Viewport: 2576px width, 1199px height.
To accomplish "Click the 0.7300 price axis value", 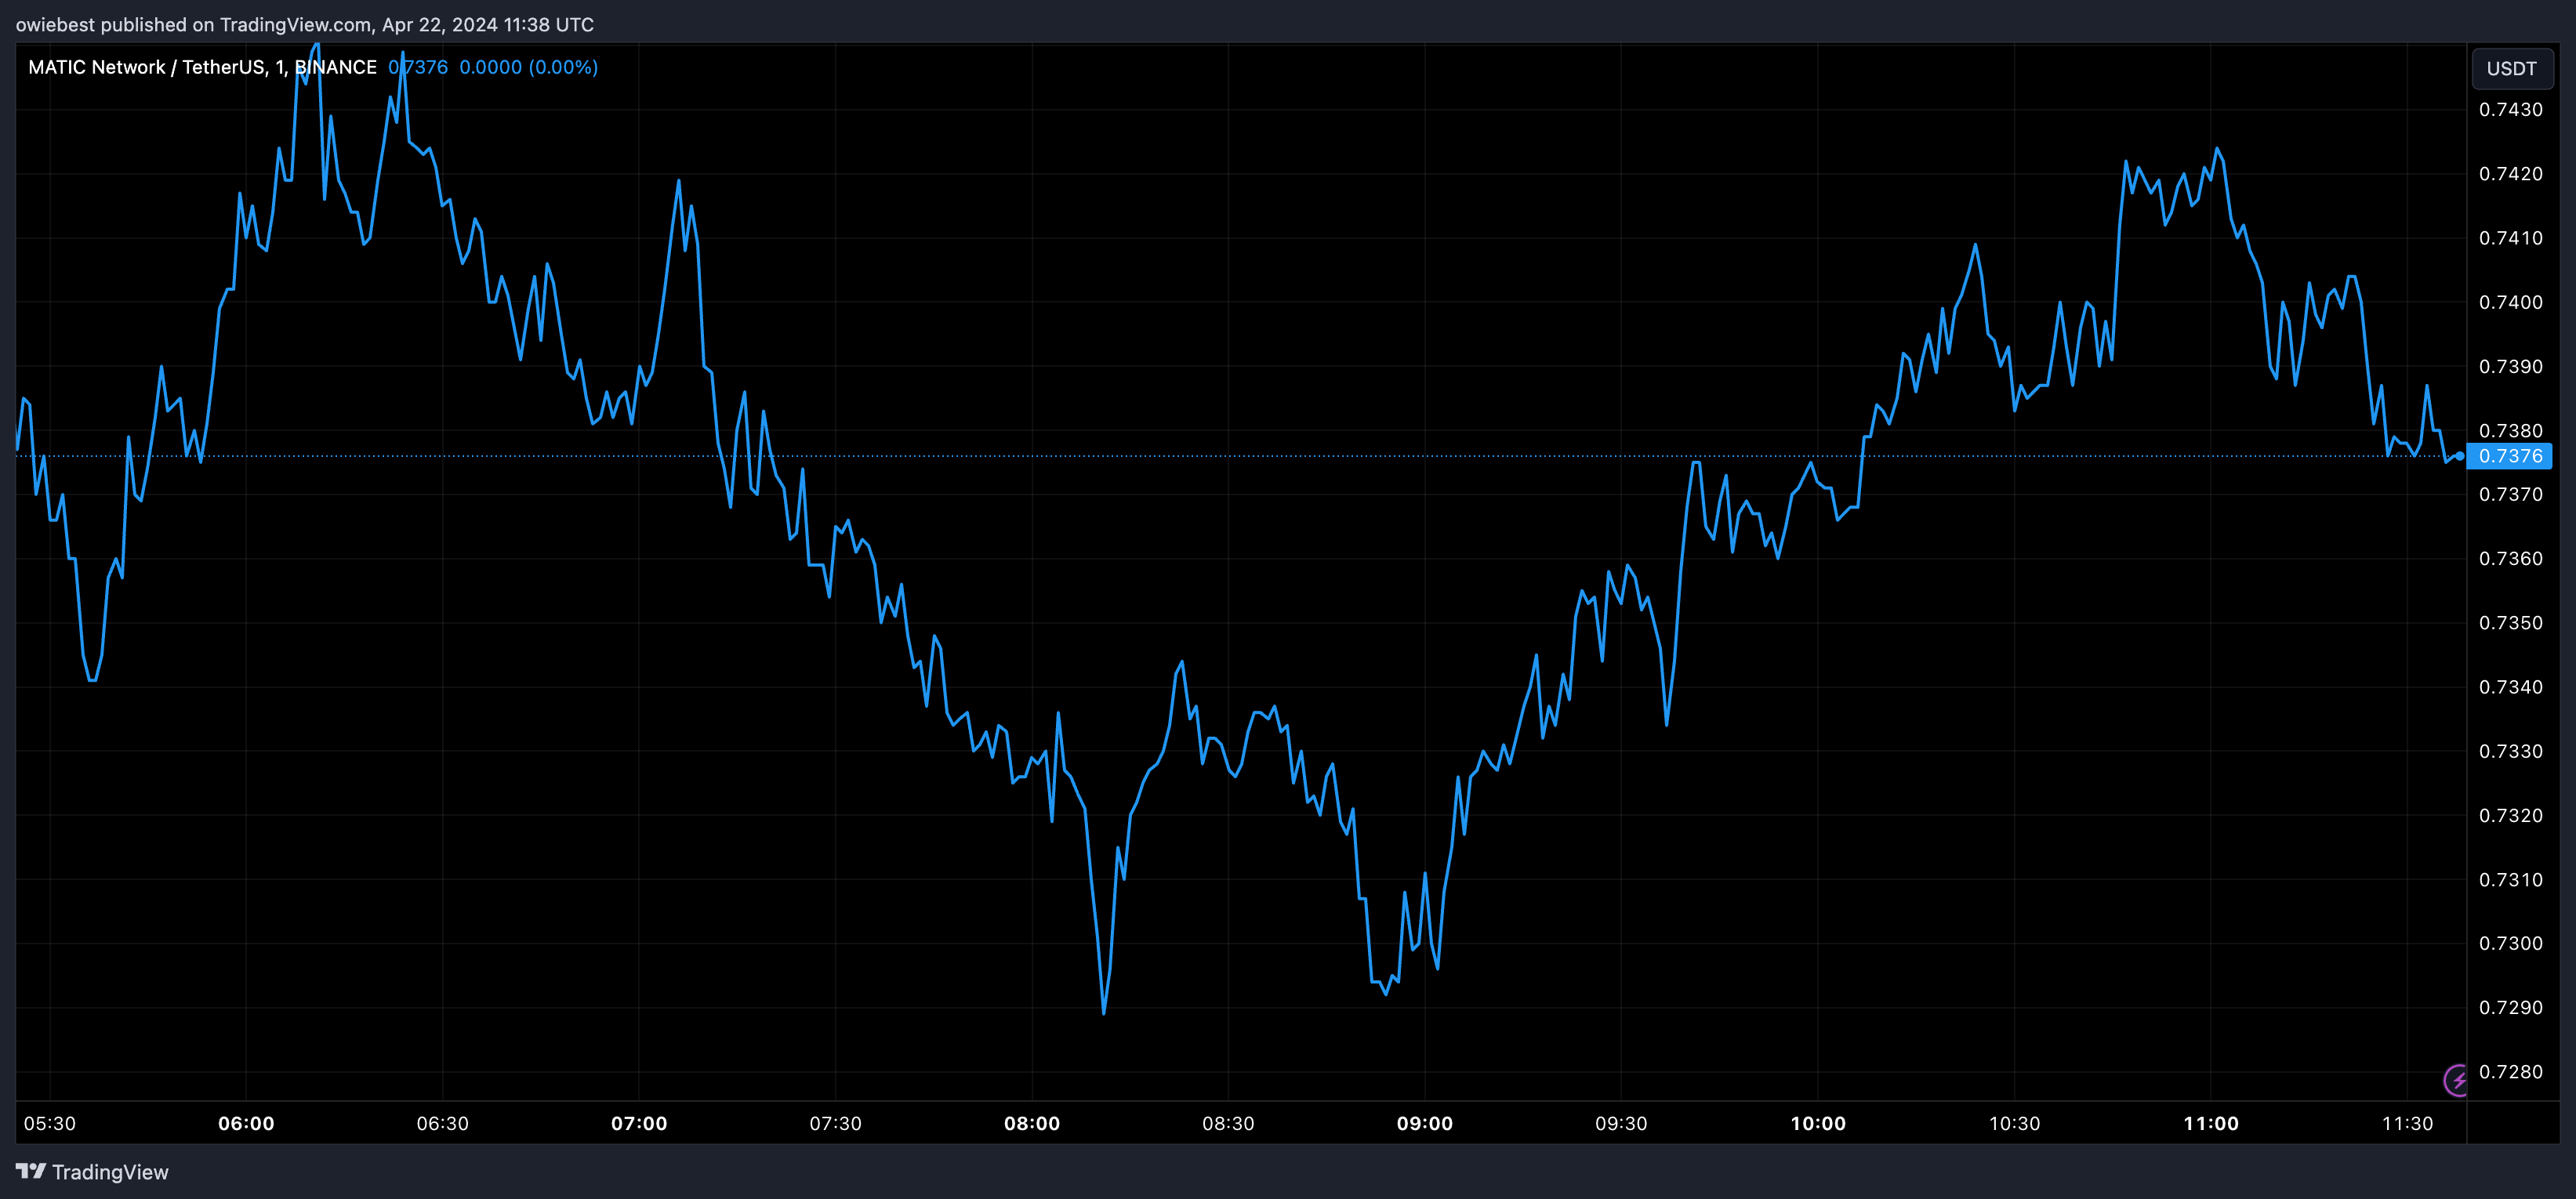I will point(2510,943).
